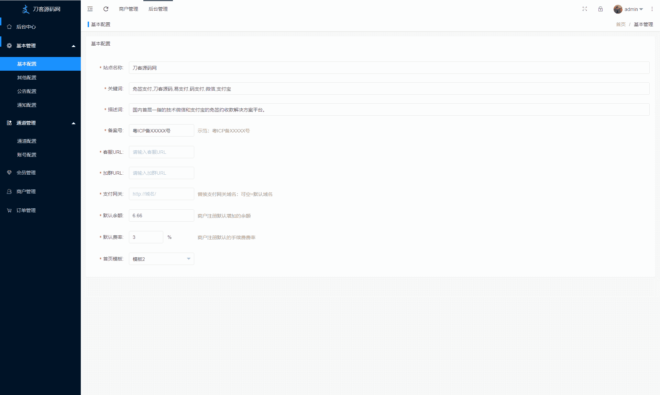
Task: Click the lock screen icon
Action: pyautogui.click(x=601, y=9)
